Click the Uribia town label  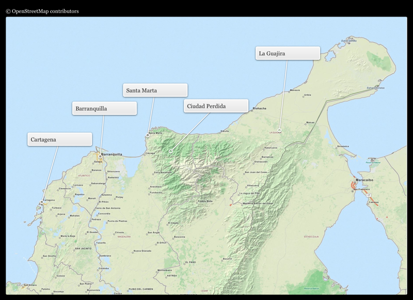(308, 95)
